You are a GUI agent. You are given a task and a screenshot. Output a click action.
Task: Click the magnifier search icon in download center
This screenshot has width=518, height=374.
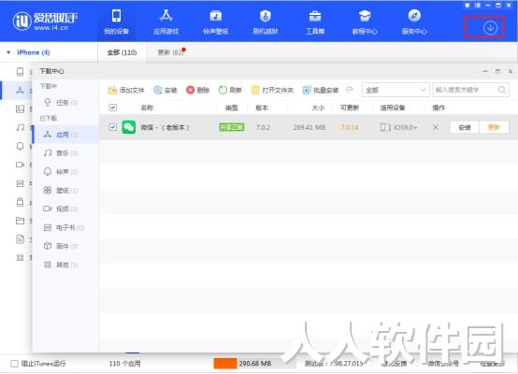pyautogui.click(x=501, y=90)
